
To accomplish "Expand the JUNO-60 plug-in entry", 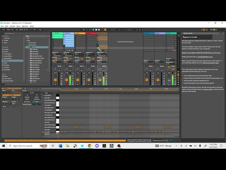I will 29,50.
